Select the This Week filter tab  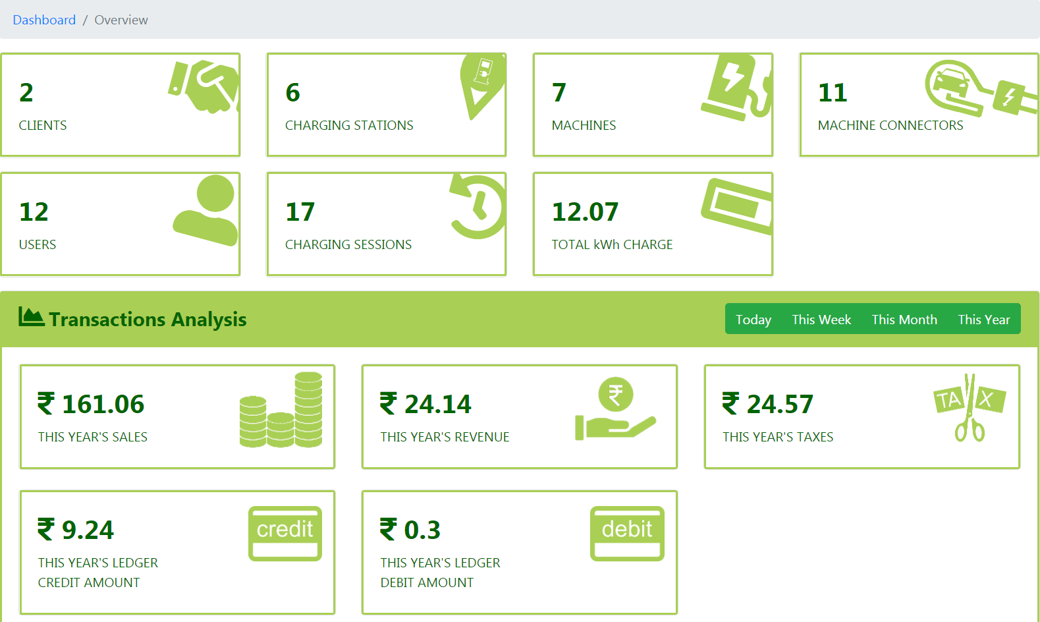(821, 320)
